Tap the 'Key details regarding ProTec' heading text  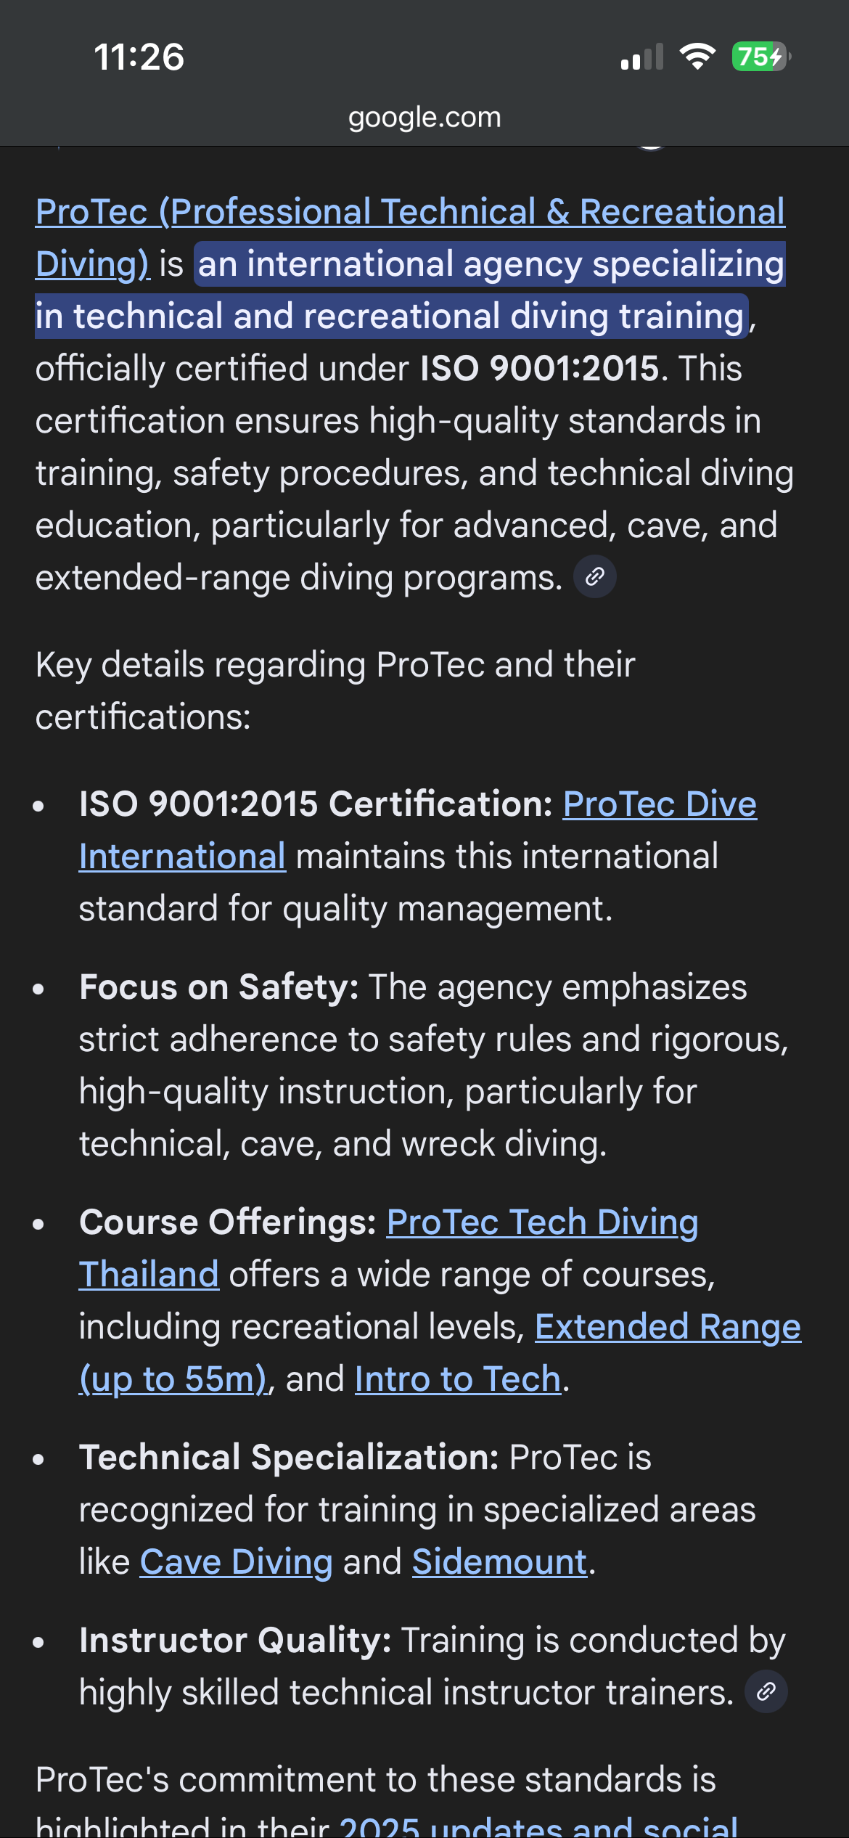[x=335, y=665]
